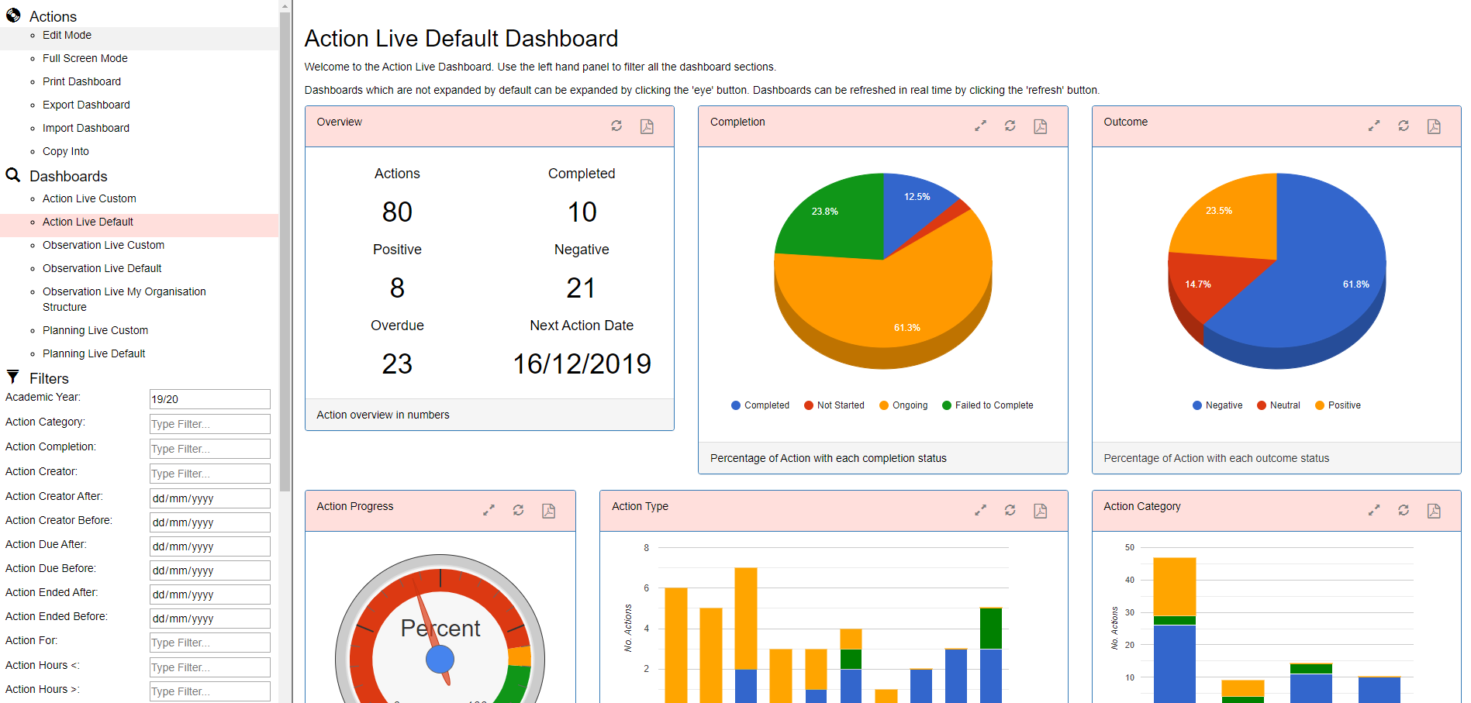Screen dimensions: 1471x703
Task: Refresh the Action Category chart
Action: click(1404, 510)
